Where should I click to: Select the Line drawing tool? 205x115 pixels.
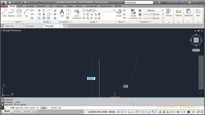click(x=4, y=13)
